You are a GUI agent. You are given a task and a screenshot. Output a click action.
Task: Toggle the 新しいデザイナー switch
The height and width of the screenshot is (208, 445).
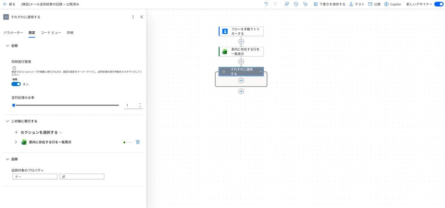(439, 4)
